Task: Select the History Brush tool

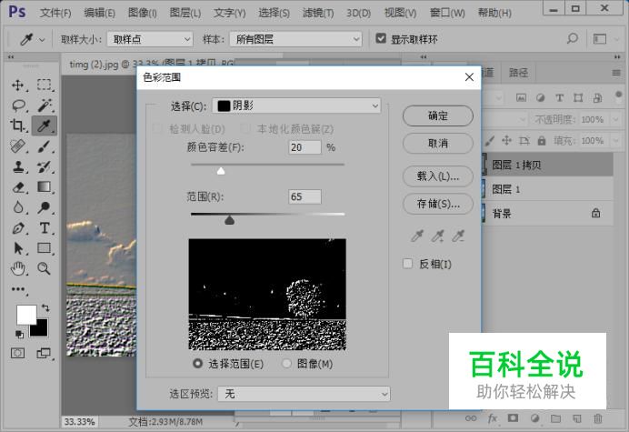Action: 45,166
